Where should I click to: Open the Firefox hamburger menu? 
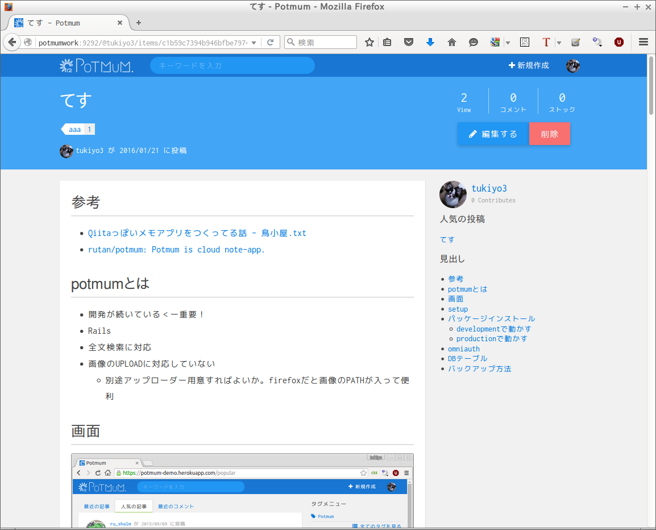coord(643,42)
